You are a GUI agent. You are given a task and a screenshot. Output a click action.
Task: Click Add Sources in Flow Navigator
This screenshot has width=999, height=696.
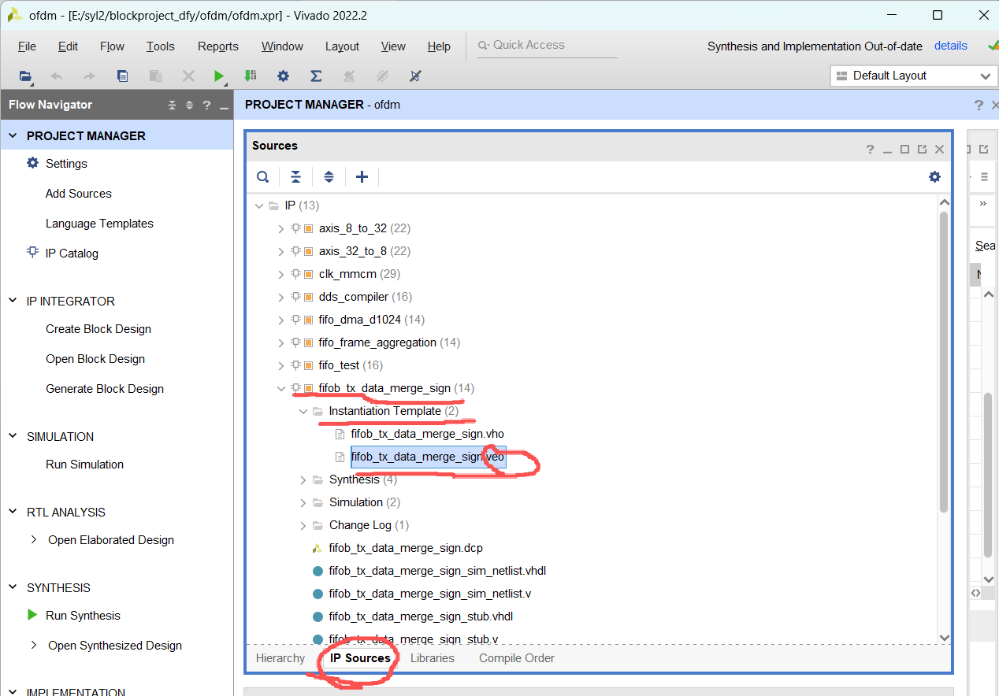click(x=78, y=194)
